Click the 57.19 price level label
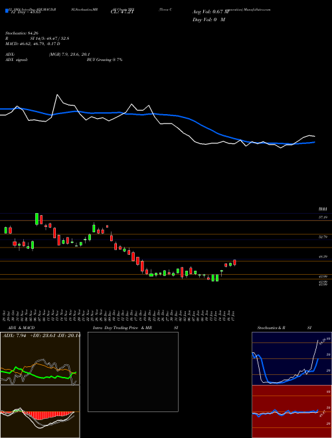Viewport: 332px width, 438px height. tap(323, 217)
